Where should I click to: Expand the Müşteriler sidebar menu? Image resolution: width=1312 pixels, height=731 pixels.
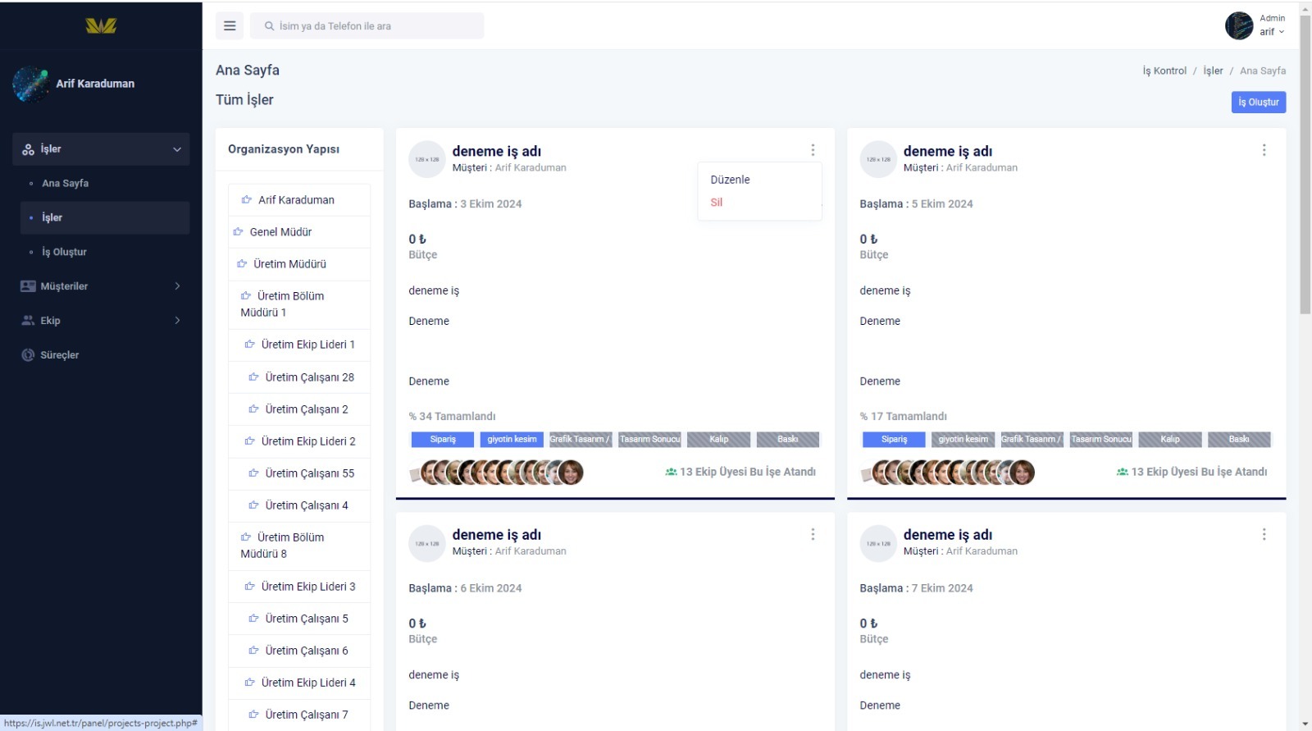click(x=176, y=286)
